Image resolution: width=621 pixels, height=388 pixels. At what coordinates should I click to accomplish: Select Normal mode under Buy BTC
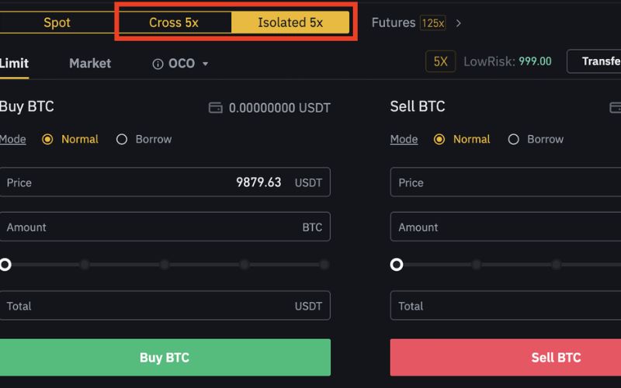(x=47, y=140)
